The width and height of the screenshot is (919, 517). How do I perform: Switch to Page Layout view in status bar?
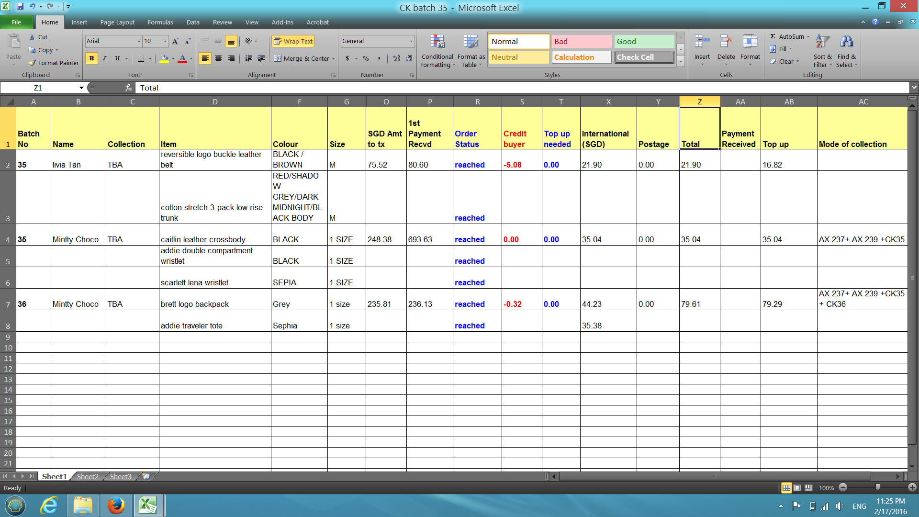click(x=797, y=488)
